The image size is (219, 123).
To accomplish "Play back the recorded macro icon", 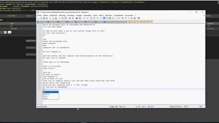I will [x=129, y=18].
